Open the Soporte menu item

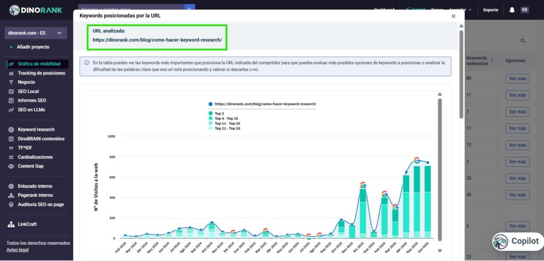coord(490,10)
